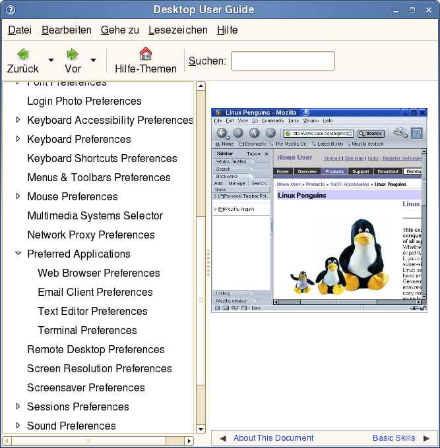The height and width of the screenshot is (448, 440).
Task: Click the Basic Skills link
Action: point(394,438)
